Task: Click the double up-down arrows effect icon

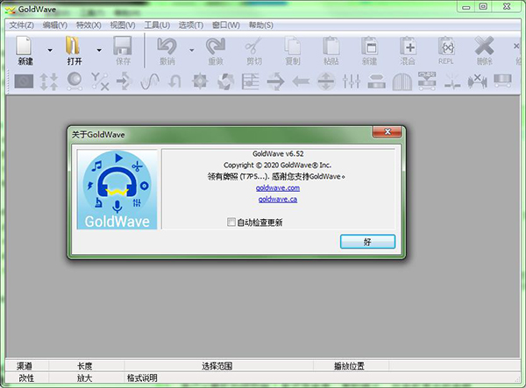Action: (49, 81)
